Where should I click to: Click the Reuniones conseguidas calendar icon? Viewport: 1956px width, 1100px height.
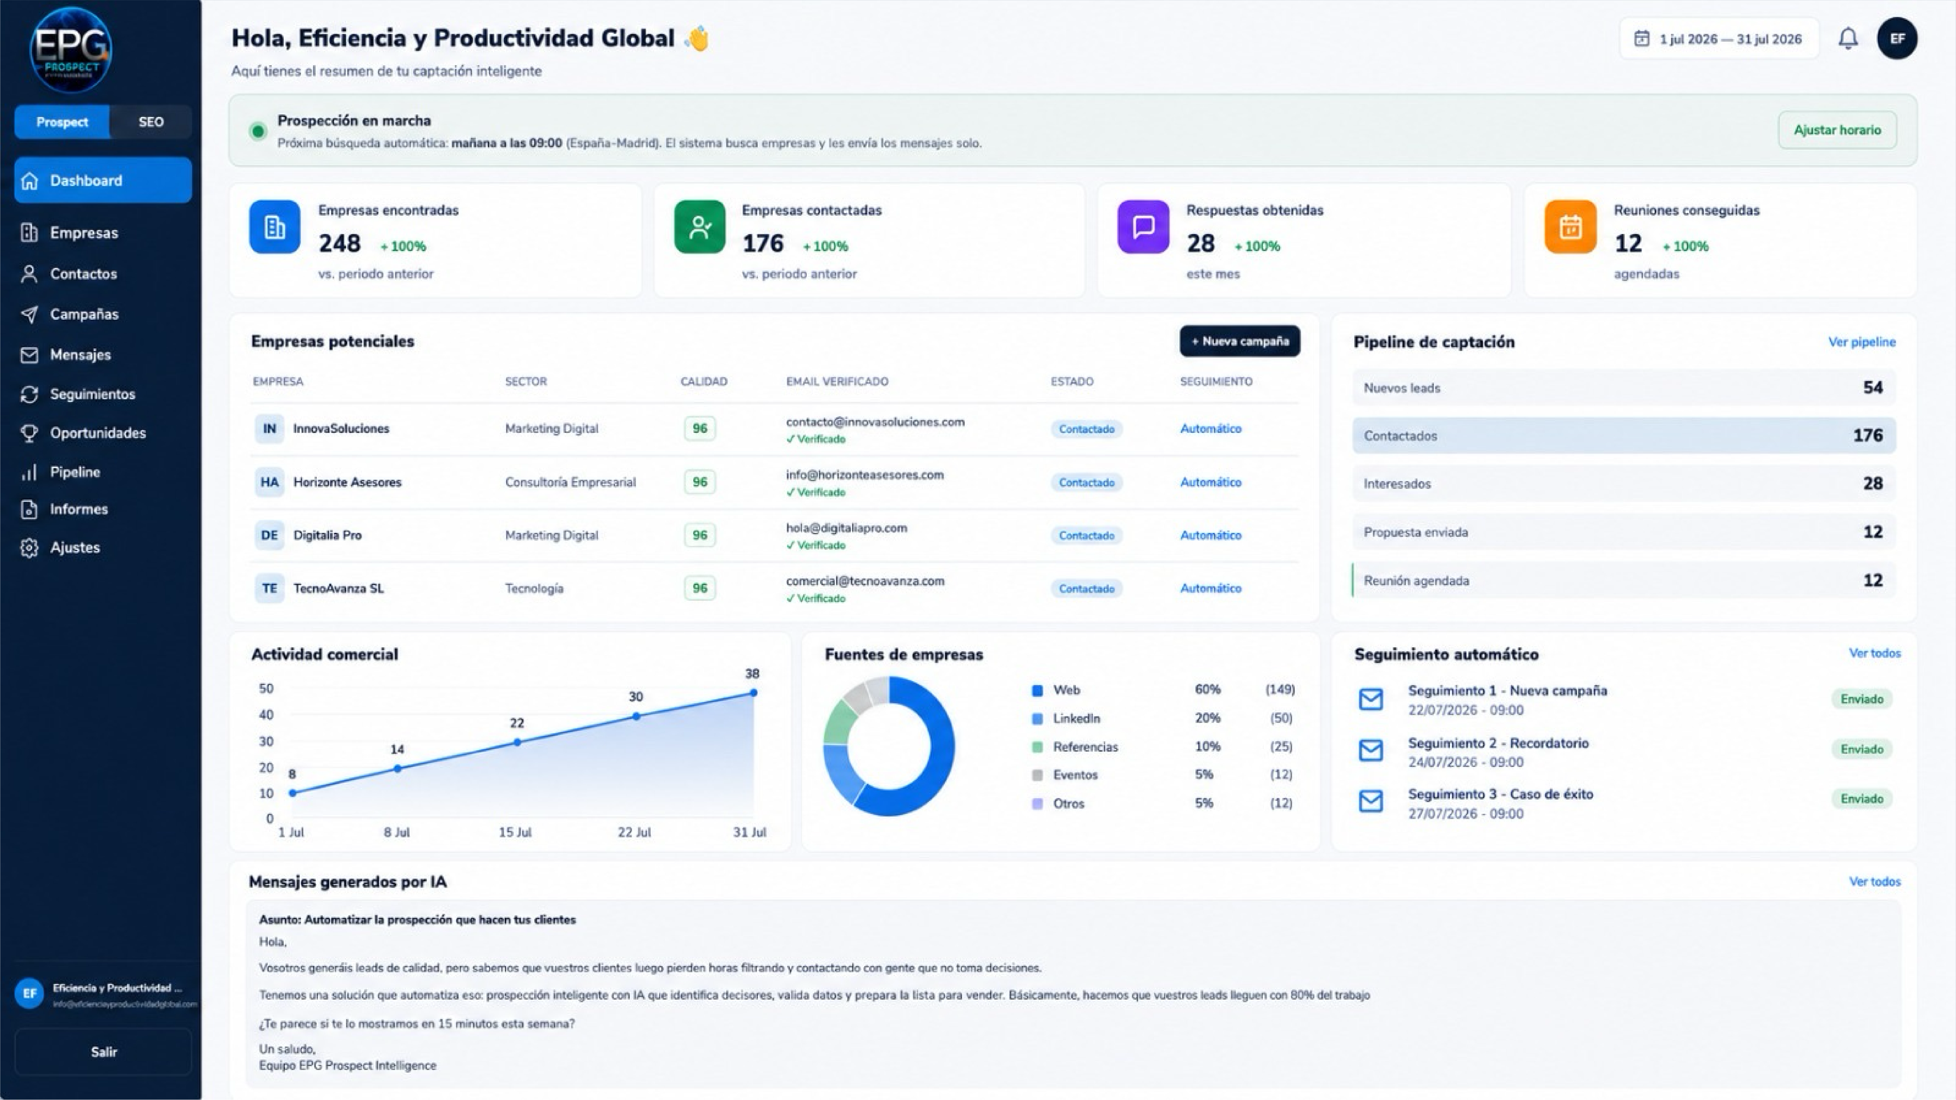pyautogui.click(x=1570, y=226)
